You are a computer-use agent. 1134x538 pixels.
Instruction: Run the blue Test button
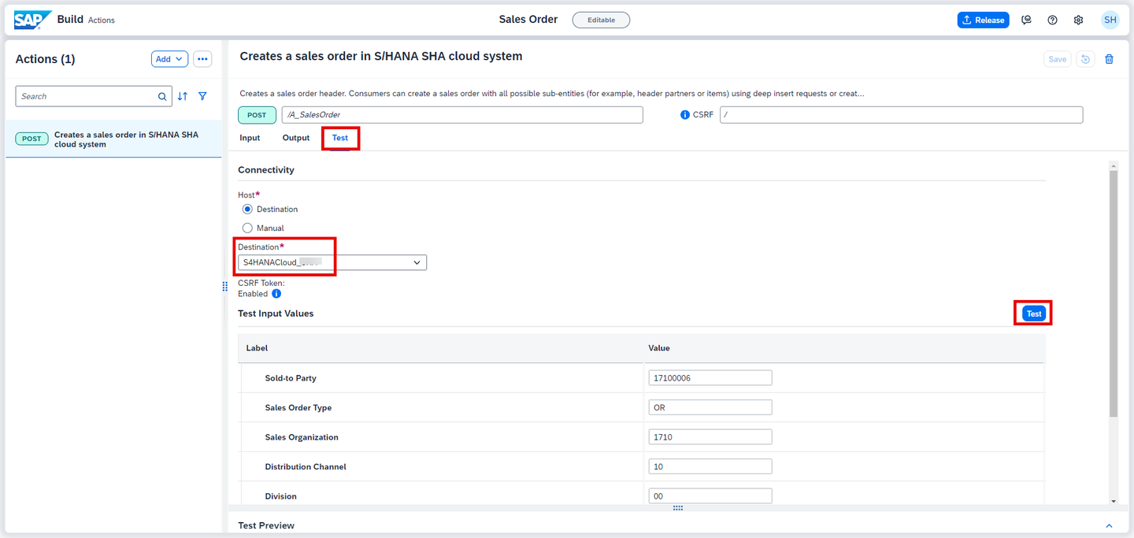[x=1034, y=314]
